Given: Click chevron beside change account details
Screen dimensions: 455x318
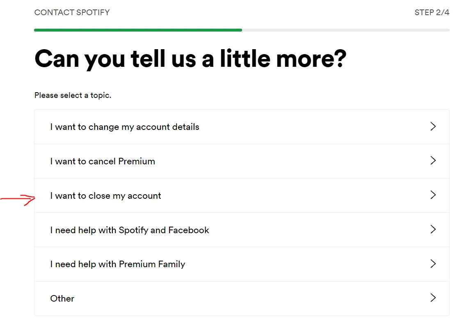Looking at the screenshot, I should (x=433, y=127).
